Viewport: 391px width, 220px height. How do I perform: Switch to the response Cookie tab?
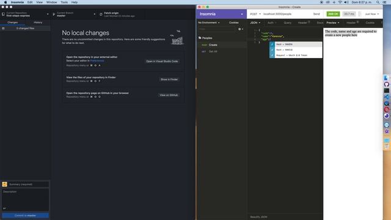pyautogui.click(x=370, y=23)
